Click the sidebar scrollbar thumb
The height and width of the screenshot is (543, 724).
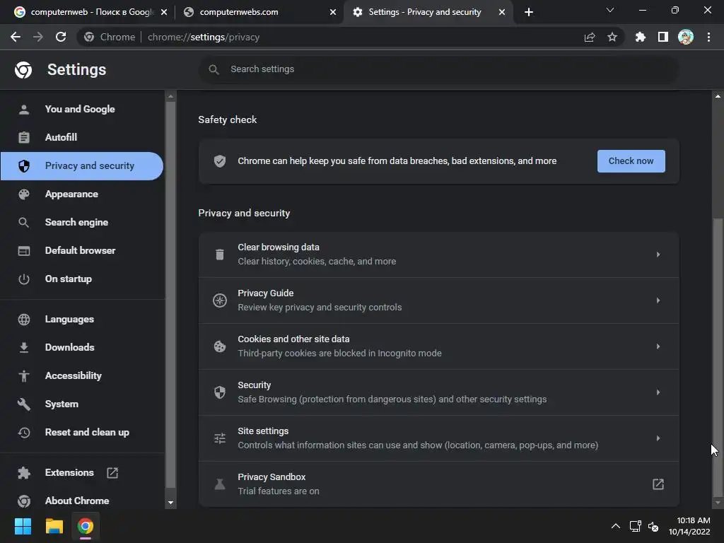(170, 296)
